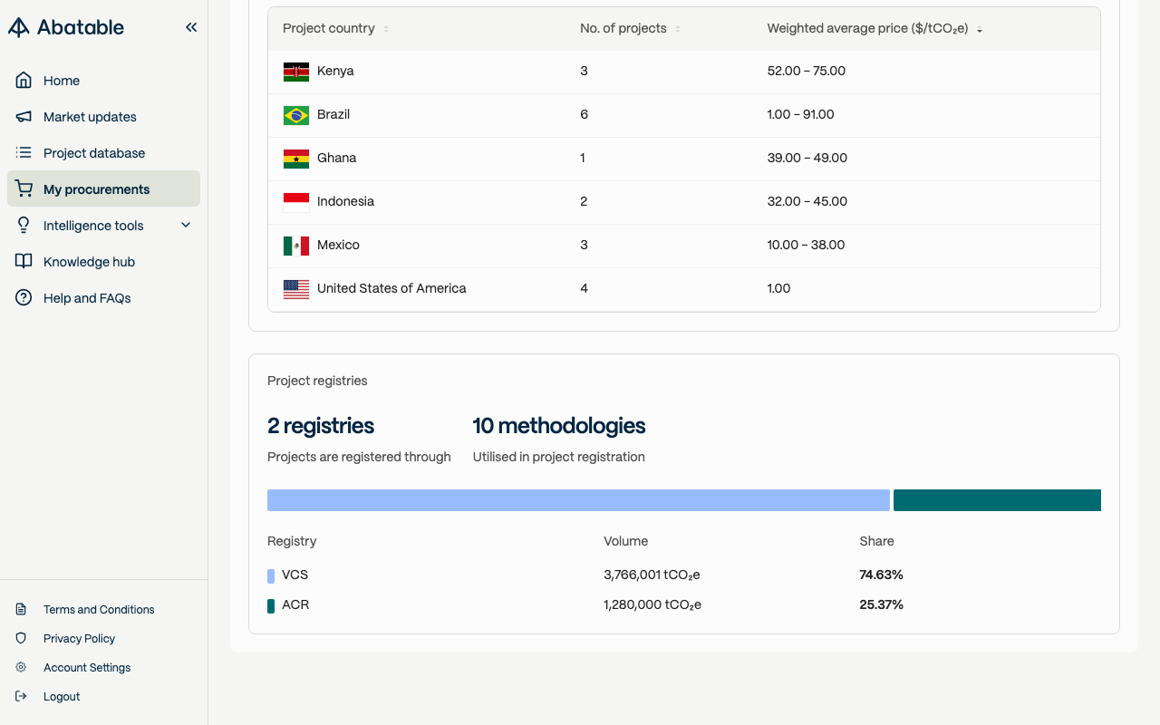Open the Terms and Conditions link
The height and width of the screenshot is (725, 1160).
click(x=99, y=610)
